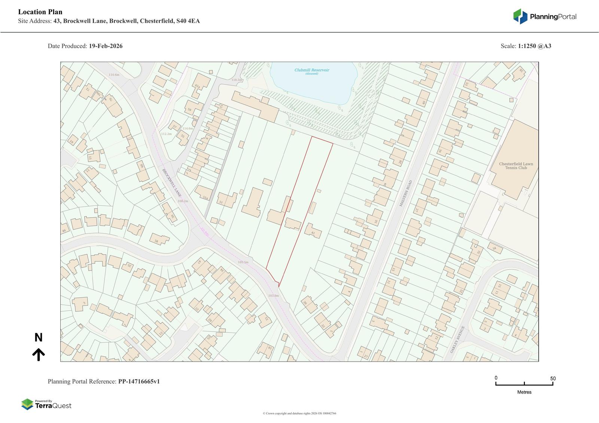
Task: Click the Location Plan heading
Action: (x=40, y=12)
